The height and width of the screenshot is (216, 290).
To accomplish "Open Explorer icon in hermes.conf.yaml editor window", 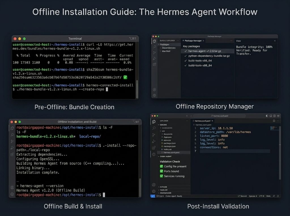I will [x=154, y=122].
